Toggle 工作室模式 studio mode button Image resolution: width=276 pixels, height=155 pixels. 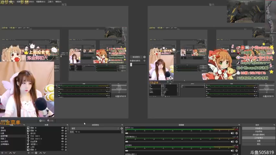[x=258, y=138]
